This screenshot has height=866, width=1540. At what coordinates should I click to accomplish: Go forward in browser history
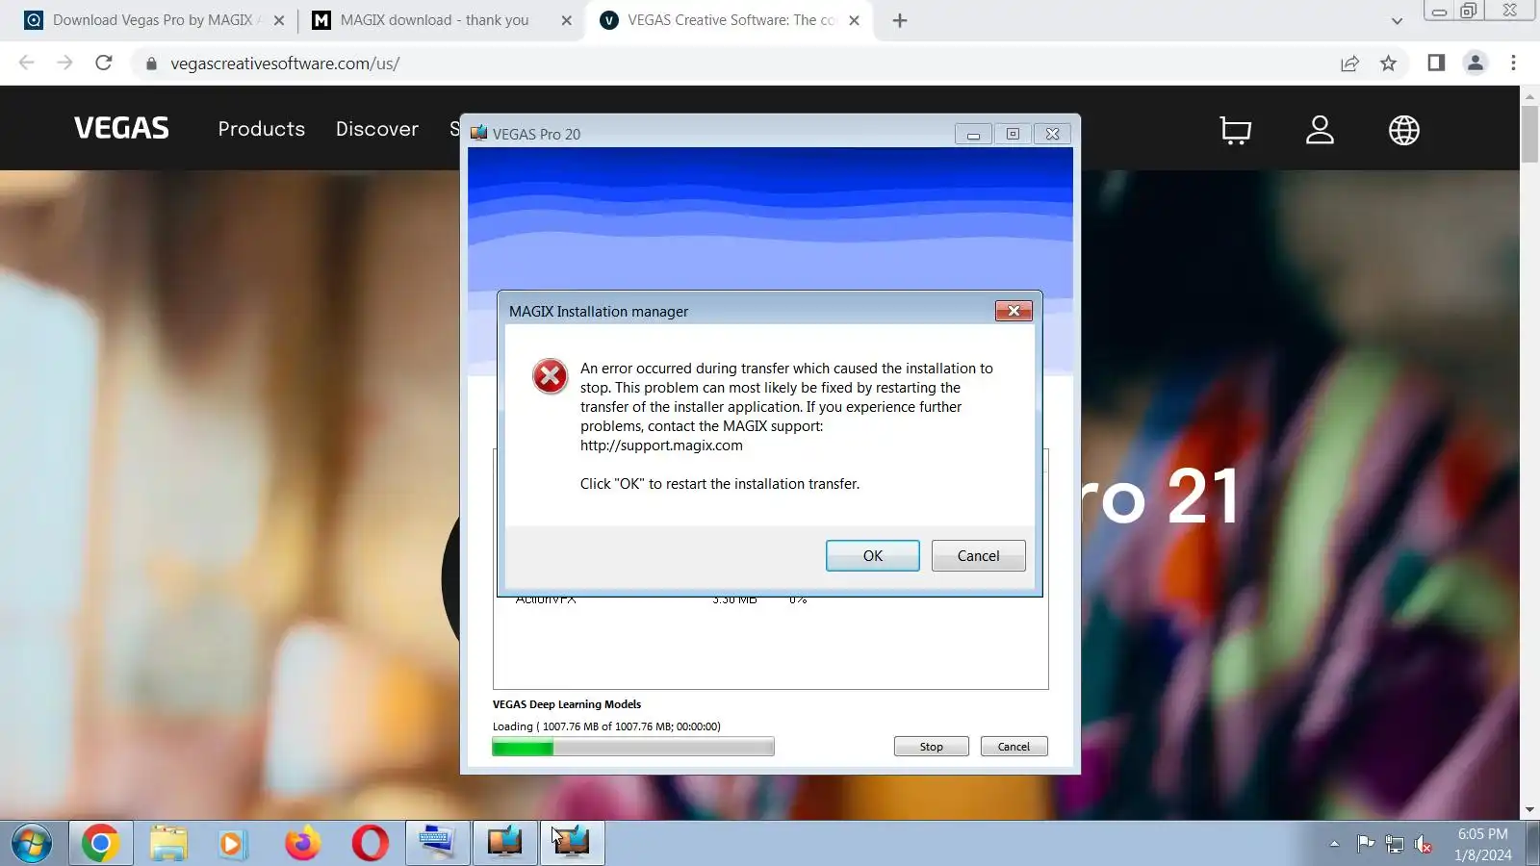tap(64, 64)
